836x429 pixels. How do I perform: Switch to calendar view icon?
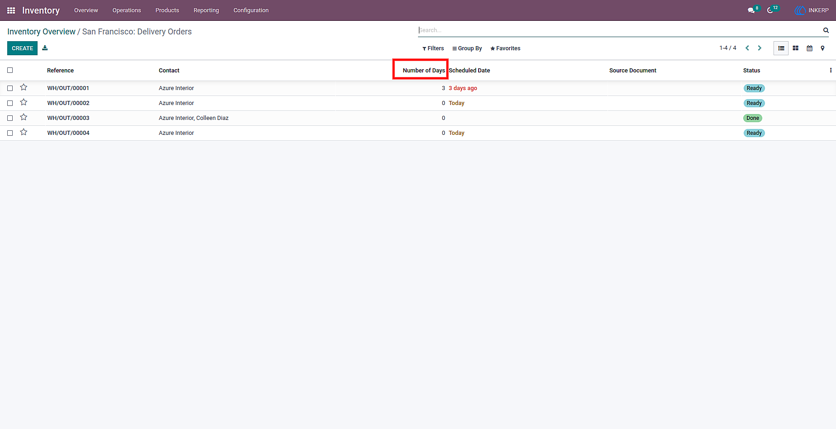click(x=809, y=48)
